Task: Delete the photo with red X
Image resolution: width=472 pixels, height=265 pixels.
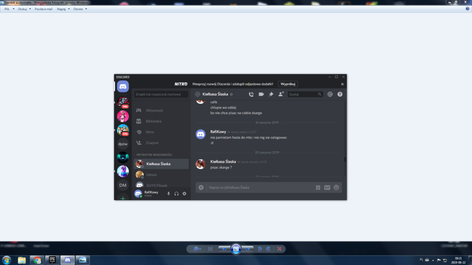Action: point(279,249)
